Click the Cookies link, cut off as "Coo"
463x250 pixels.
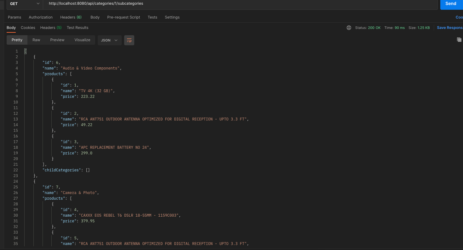[x=459, y=17]
